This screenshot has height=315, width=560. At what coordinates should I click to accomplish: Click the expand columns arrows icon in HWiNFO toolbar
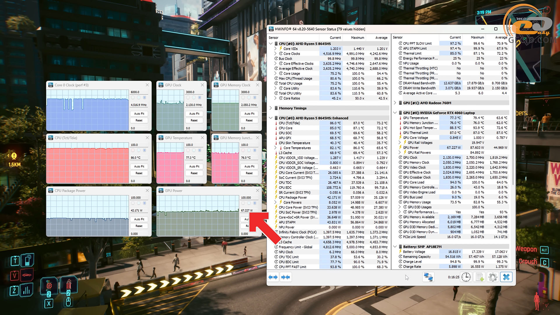(273, 277)
